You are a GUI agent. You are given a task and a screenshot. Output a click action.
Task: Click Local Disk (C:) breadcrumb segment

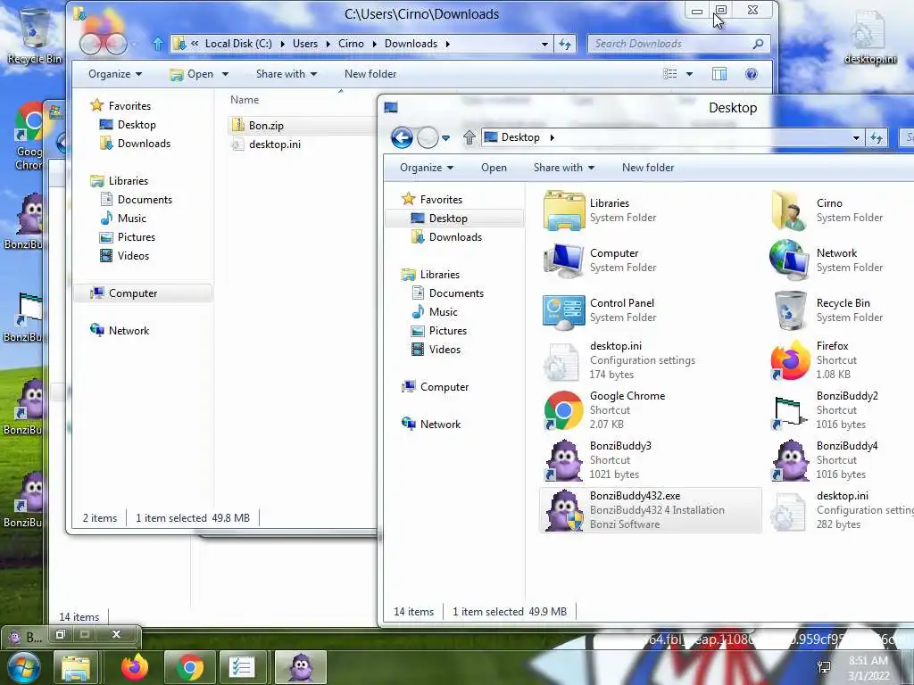click(x=238, y=44)
